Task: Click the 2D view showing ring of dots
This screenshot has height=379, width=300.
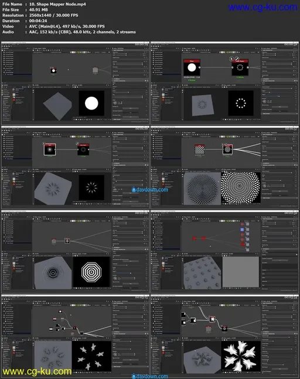Action: tap(241, 103)
